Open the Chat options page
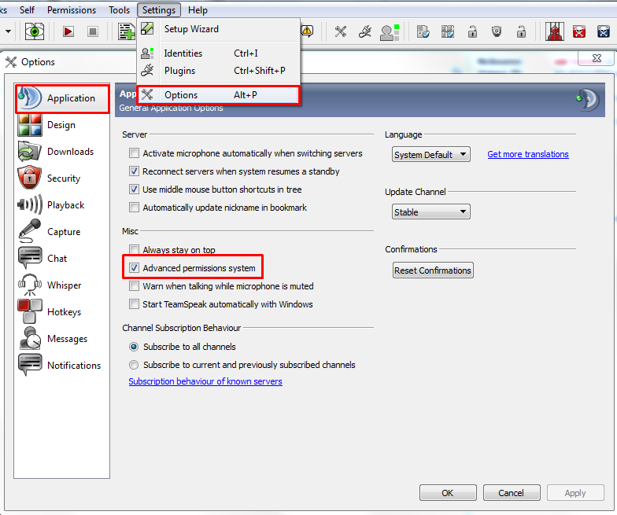This screenshot has width=617, height=515. pyautogui.click(x=62, y=259)
